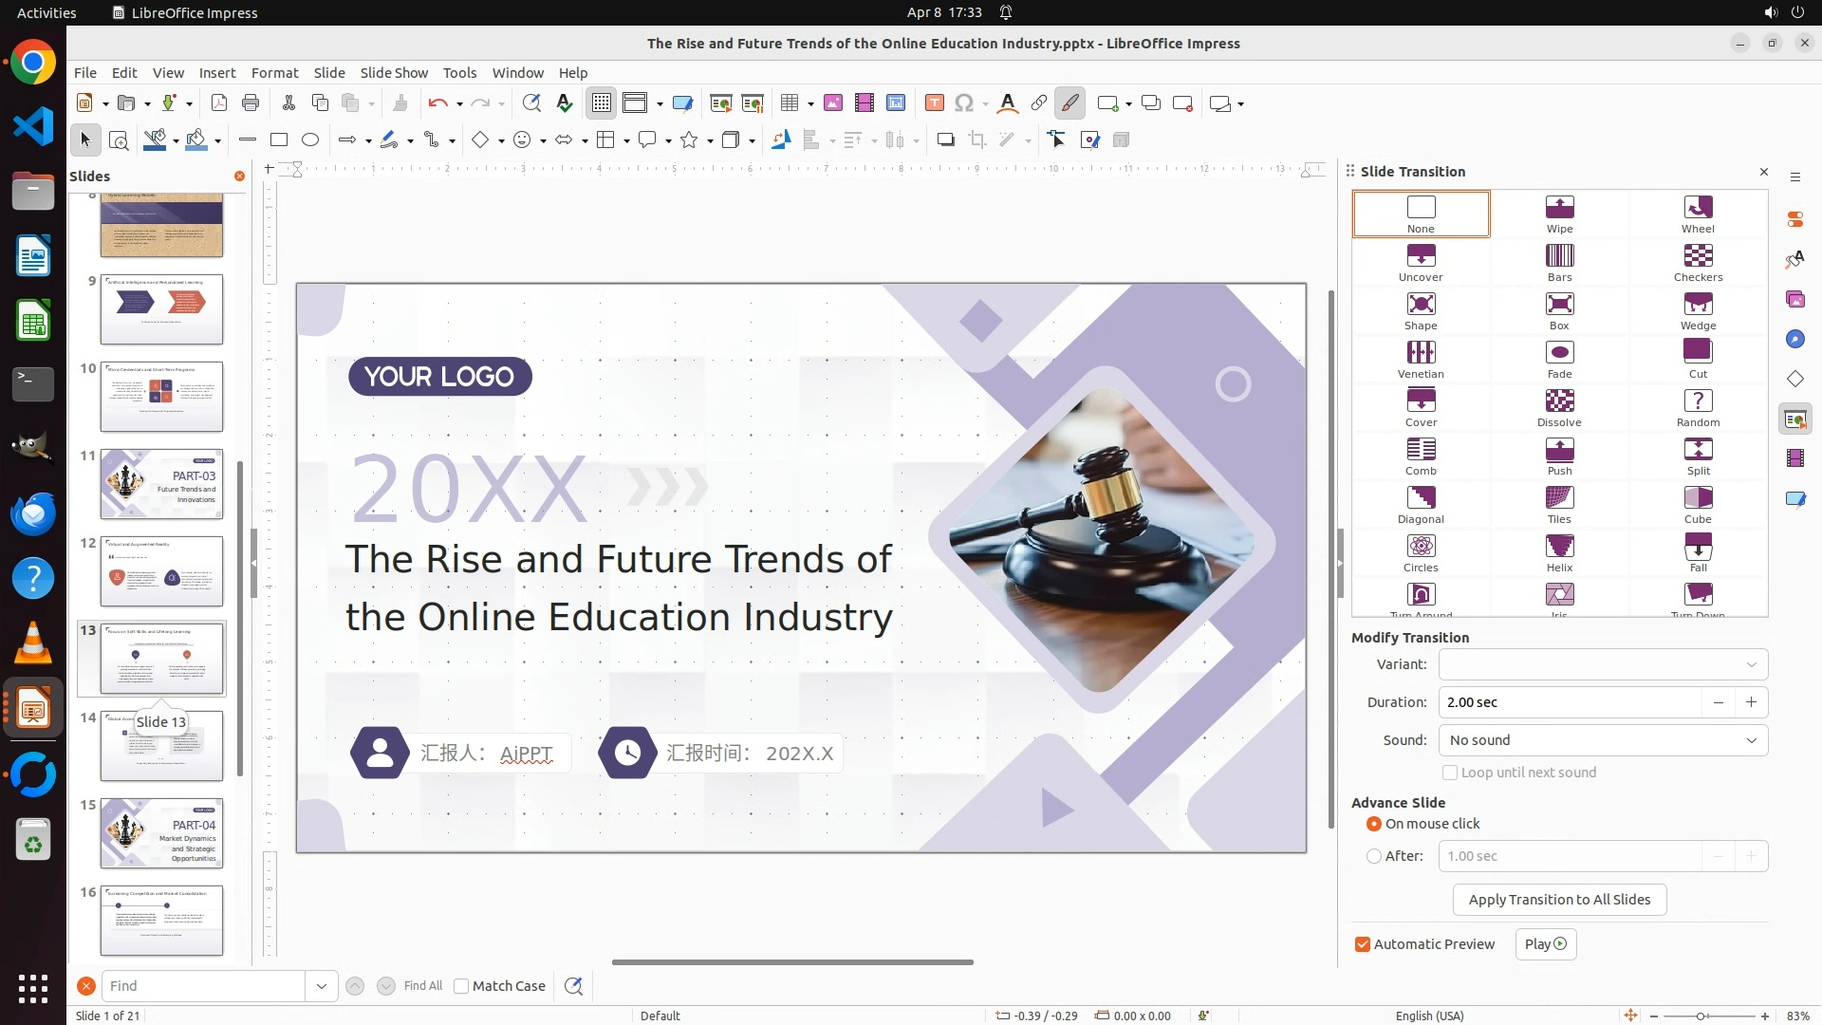1822x1025 pixels.
Task: Click Apply Transition to All Slides
Action: pyautogui.click(x=1559, y=900)
